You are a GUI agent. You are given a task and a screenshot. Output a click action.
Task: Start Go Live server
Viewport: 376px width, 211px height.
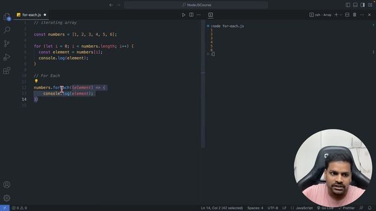pos(325,208)
